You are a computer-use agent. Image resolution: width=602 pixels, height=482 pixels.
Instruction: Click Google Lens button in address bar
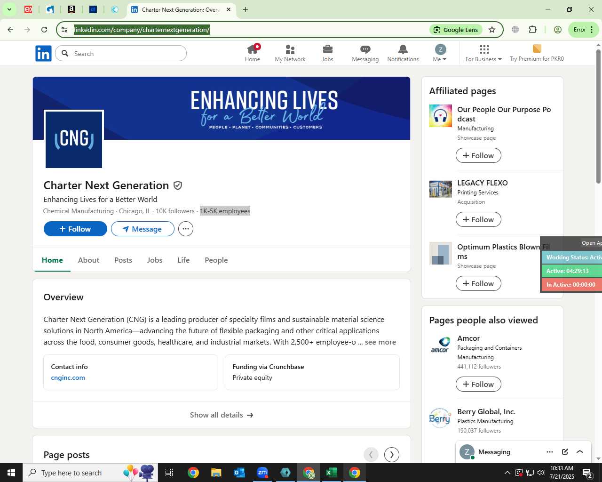[456, 30]
